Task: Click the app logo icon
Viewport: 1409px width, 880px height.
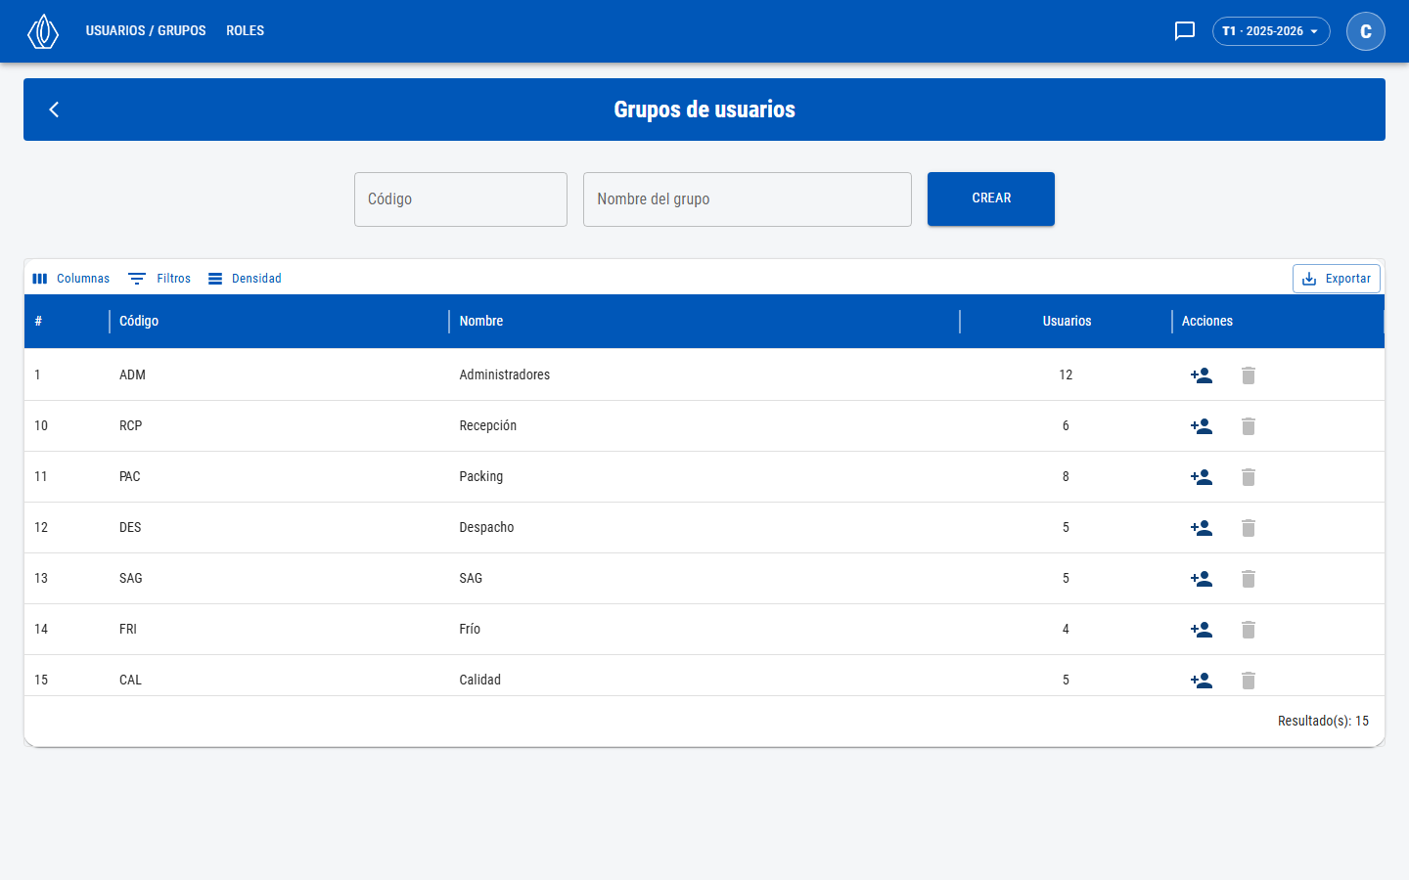Action: coord(43,31)
